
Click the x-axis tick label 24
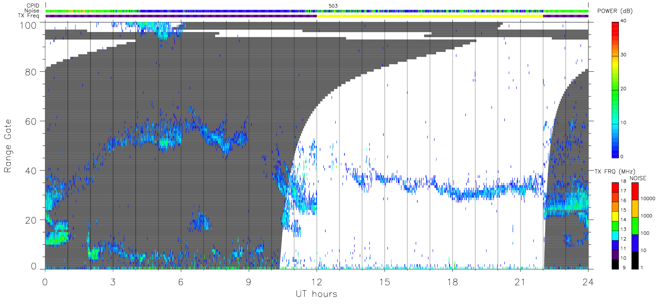pos(588,282)
